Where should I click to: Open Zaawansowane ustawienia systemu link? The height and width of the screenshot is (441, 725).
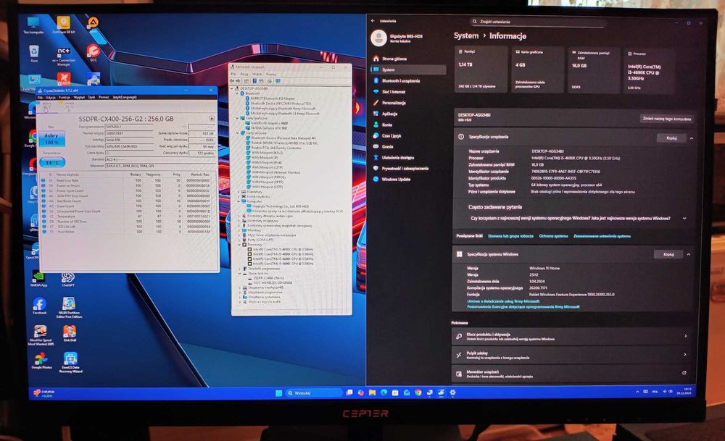602,236
